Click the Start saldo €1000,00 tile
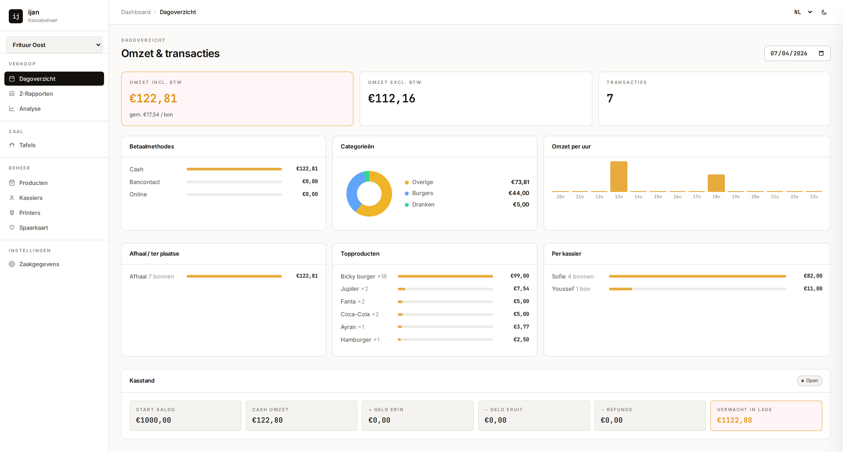 coord(185,416)
